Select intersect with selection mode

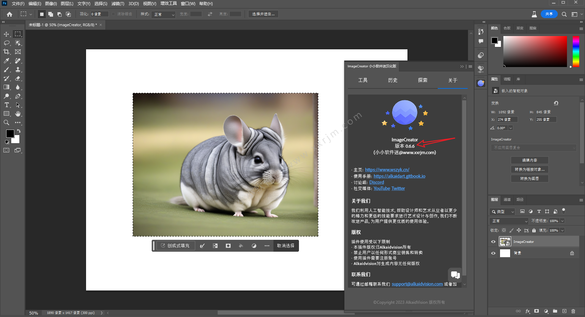coord(68,14)
